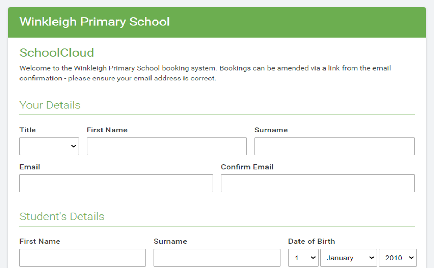
Task: Focus the student's Surname input
Action: click(217, 258)
